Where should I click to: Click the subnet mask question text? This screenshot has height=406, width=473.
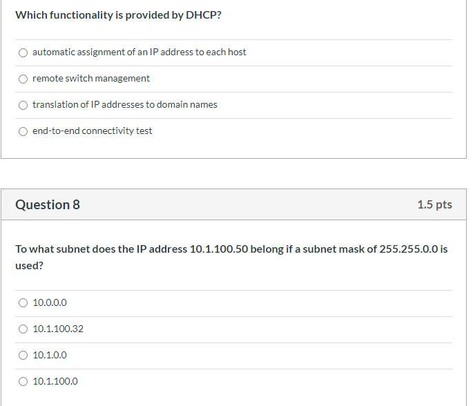[x=232, y=258]
